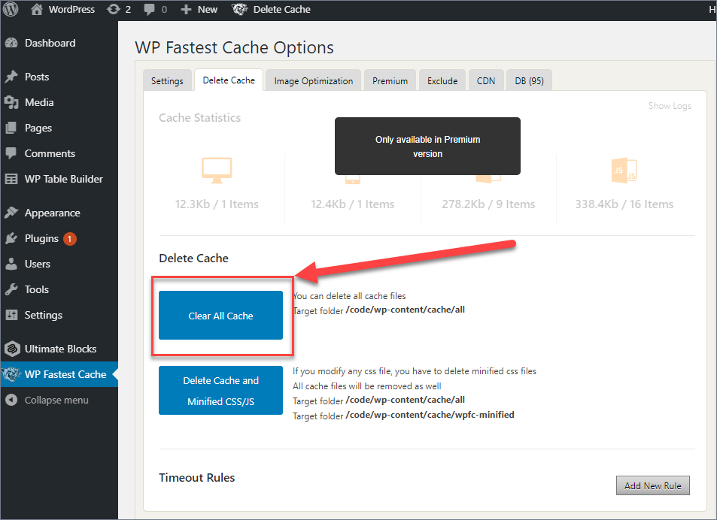This screenshot has height=520, width=717.
Task: Click the WordPress logo icon in admin bar
Action: tap(10, 9)
